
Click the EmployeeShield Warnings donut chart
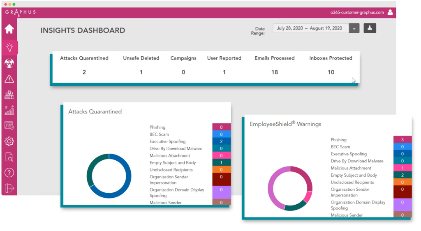(x=290, y=188)
